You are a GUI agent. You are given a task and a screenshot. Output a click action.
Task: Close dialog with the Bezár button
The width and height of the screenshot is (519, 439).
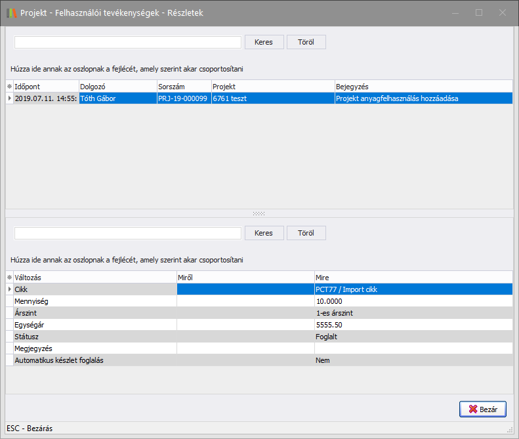pos(483,409)
